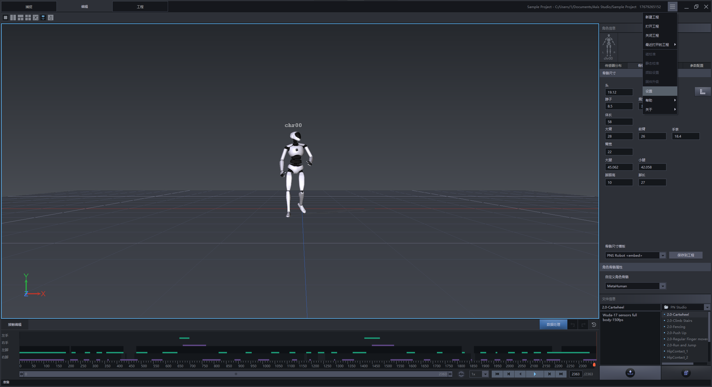Click the export upload icon

tap(630, 373)
